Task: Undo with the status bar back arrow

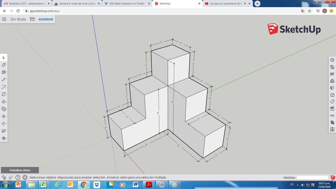Action: pyautogui.click(x=4, y=177)
